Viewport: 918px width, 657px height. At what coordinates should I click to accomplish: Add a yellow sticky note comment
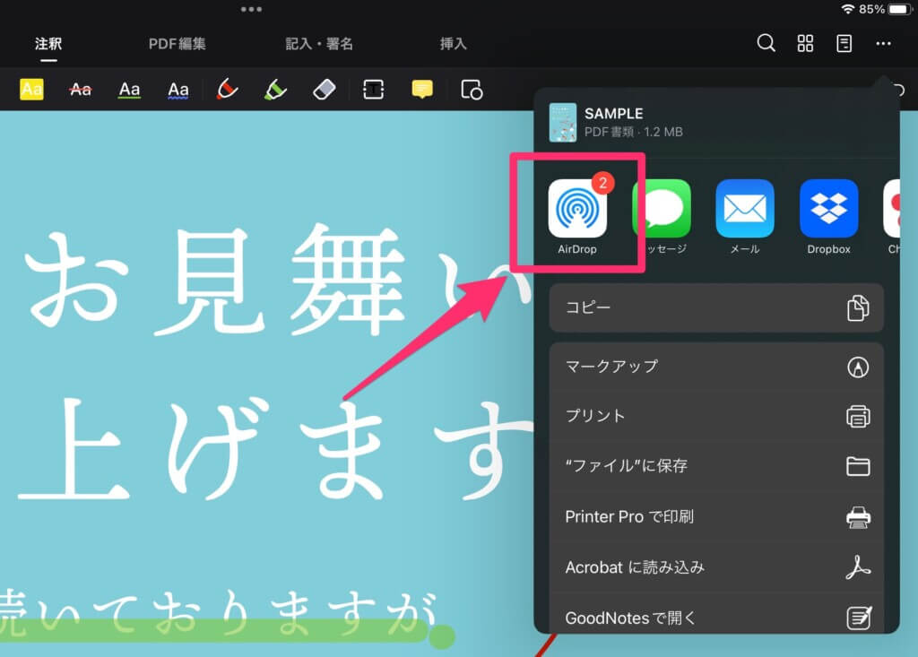[422, 89]
